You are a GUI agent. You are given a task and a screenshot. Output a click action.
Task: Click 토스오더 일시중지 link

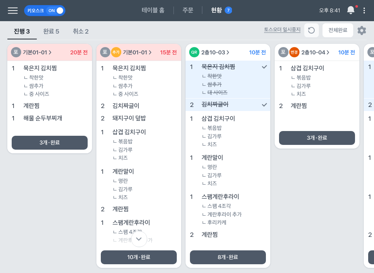[x=282, y=30]
